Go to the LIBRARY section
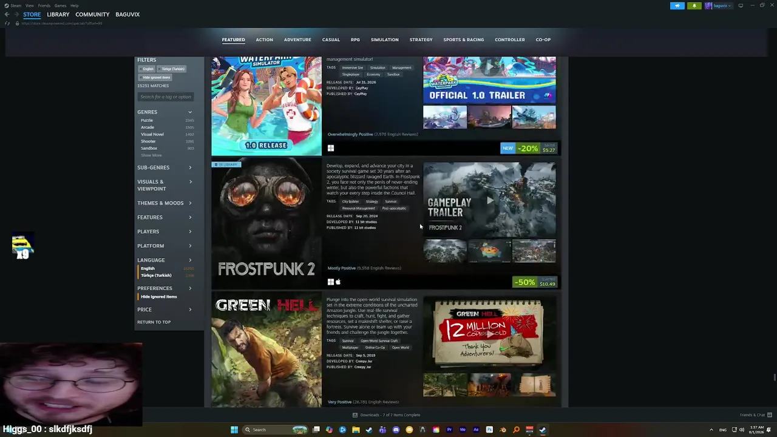The width and height of the screenshot is (777, 437). coord(58,15)
